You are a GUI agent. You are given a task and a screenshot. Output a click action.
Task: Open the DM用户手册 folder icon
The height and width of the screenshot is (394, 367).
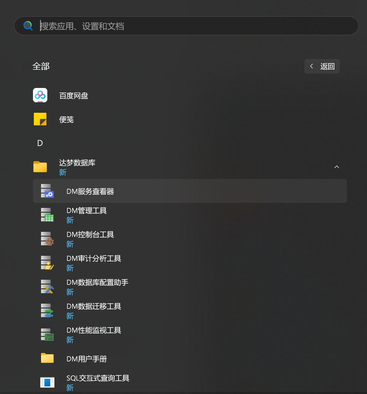pos(47,358)
